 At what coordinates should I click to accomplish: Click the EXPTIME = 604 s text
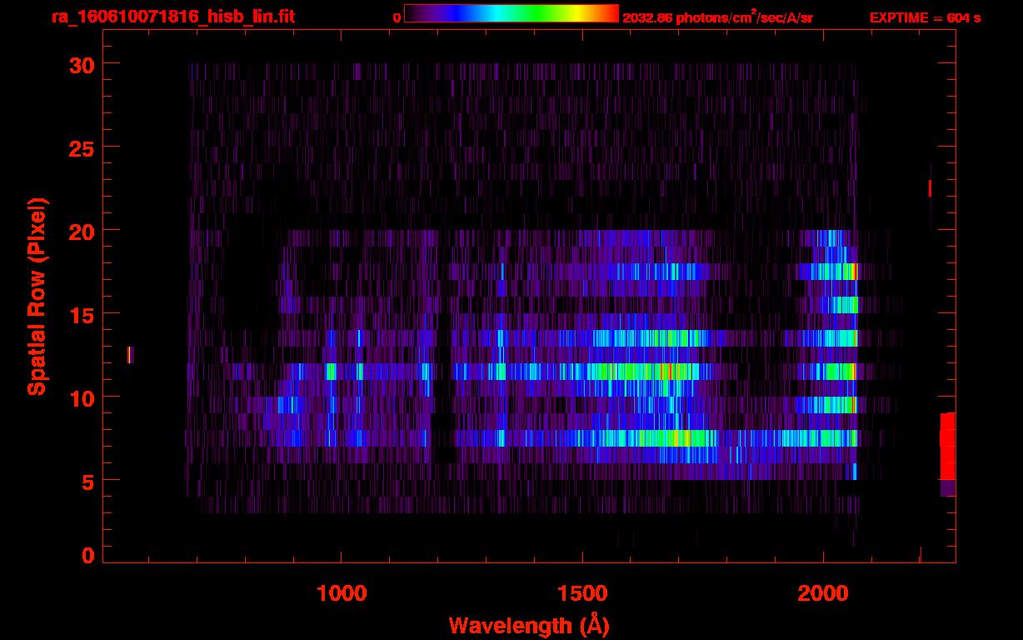click(925, 17)
